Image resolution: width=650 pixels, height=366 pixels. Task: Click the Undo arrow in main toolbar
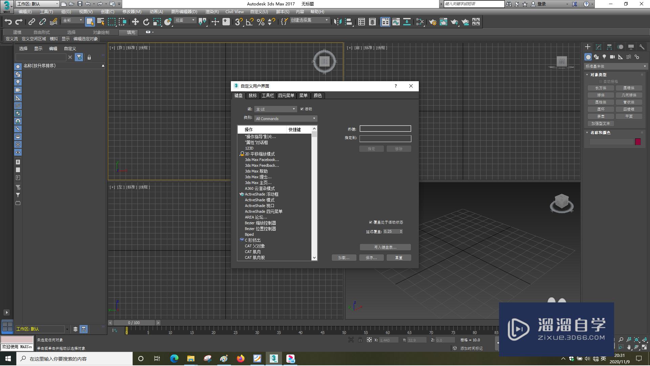coord(8,22)
